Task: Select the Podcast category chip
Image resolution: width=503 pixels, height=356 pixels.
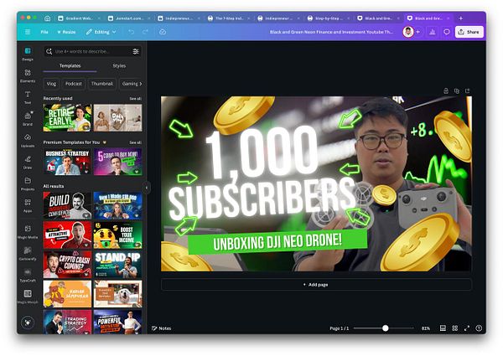Action: [x=74, y=84]
